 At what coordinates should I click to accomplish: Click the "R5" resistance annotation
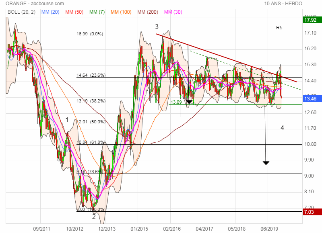point(279,27)
